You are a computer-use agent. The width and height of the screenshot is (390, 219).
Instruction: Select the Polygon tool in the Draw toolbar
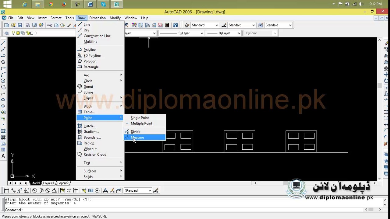pyautogui.click(x=3, y=62)
